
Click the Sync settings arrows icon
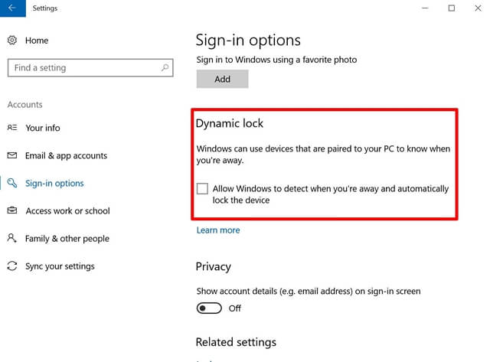(12, 266)
